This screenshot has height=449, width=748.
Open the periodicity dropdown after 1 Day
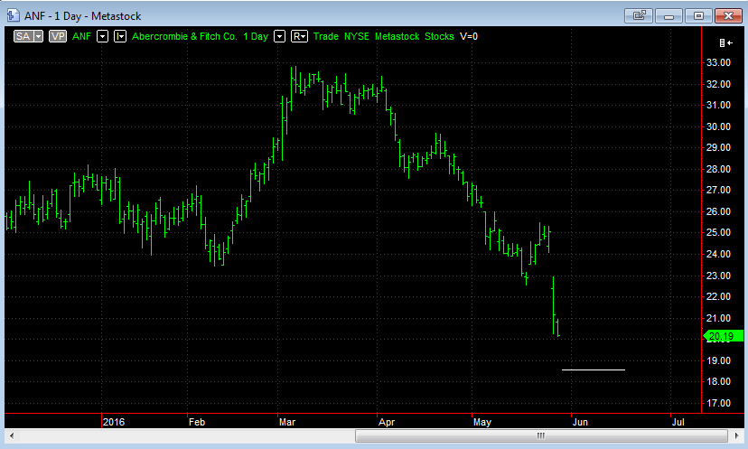coord(279,36)
